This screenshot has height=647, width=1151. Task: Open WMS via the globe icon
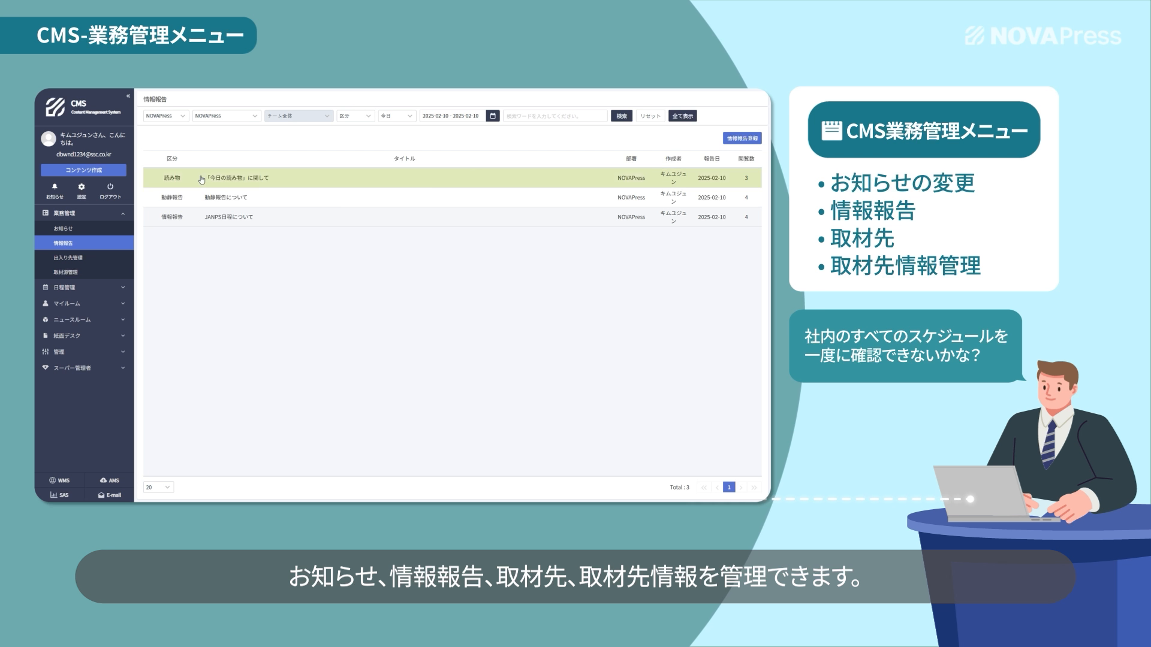pyautogui.click(x=53, y=480)
